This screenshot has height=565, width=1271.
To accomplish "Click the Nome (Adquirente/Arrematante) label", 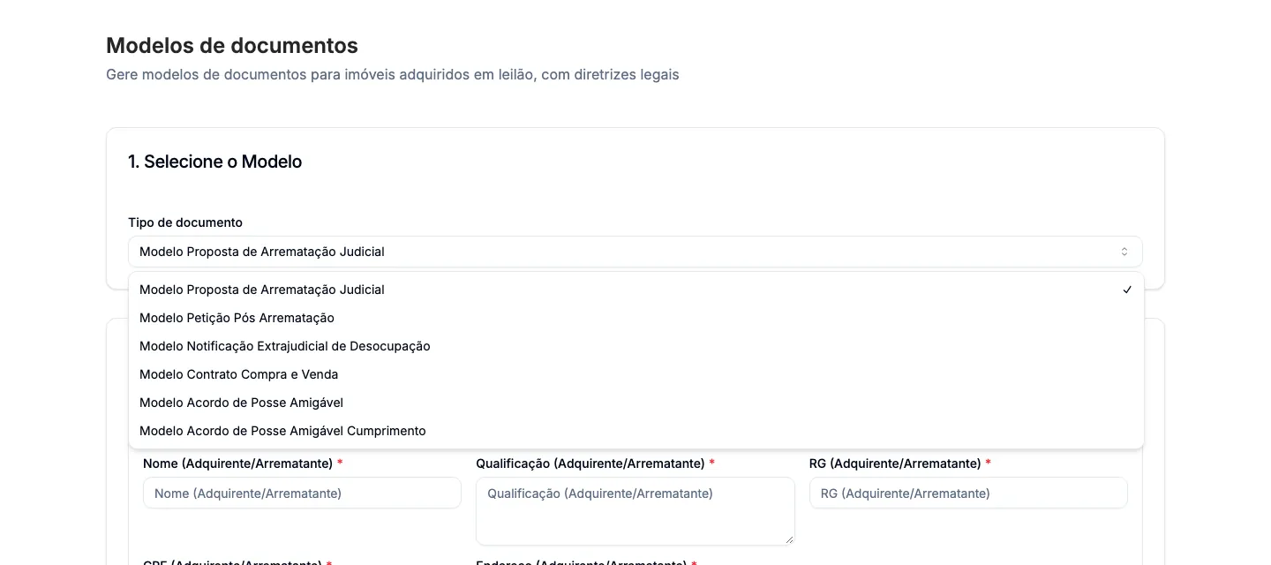I will (237, 463).
